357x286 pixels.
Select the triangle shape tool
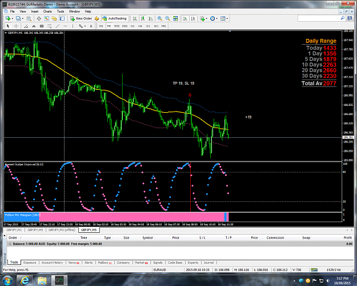34,26
